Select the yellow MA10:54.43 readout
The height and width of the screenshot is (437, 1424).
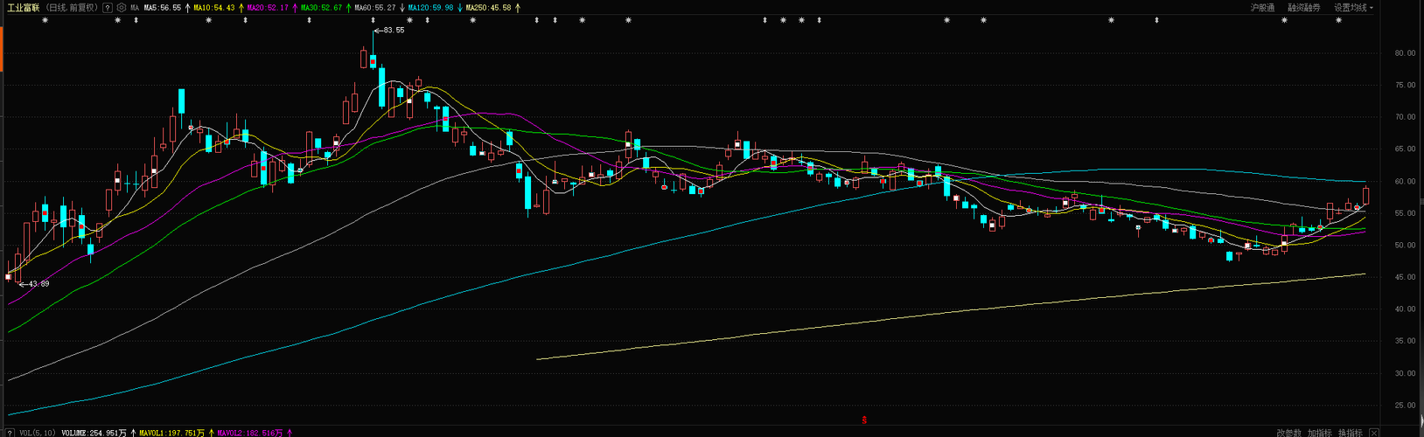coord(213,7)
